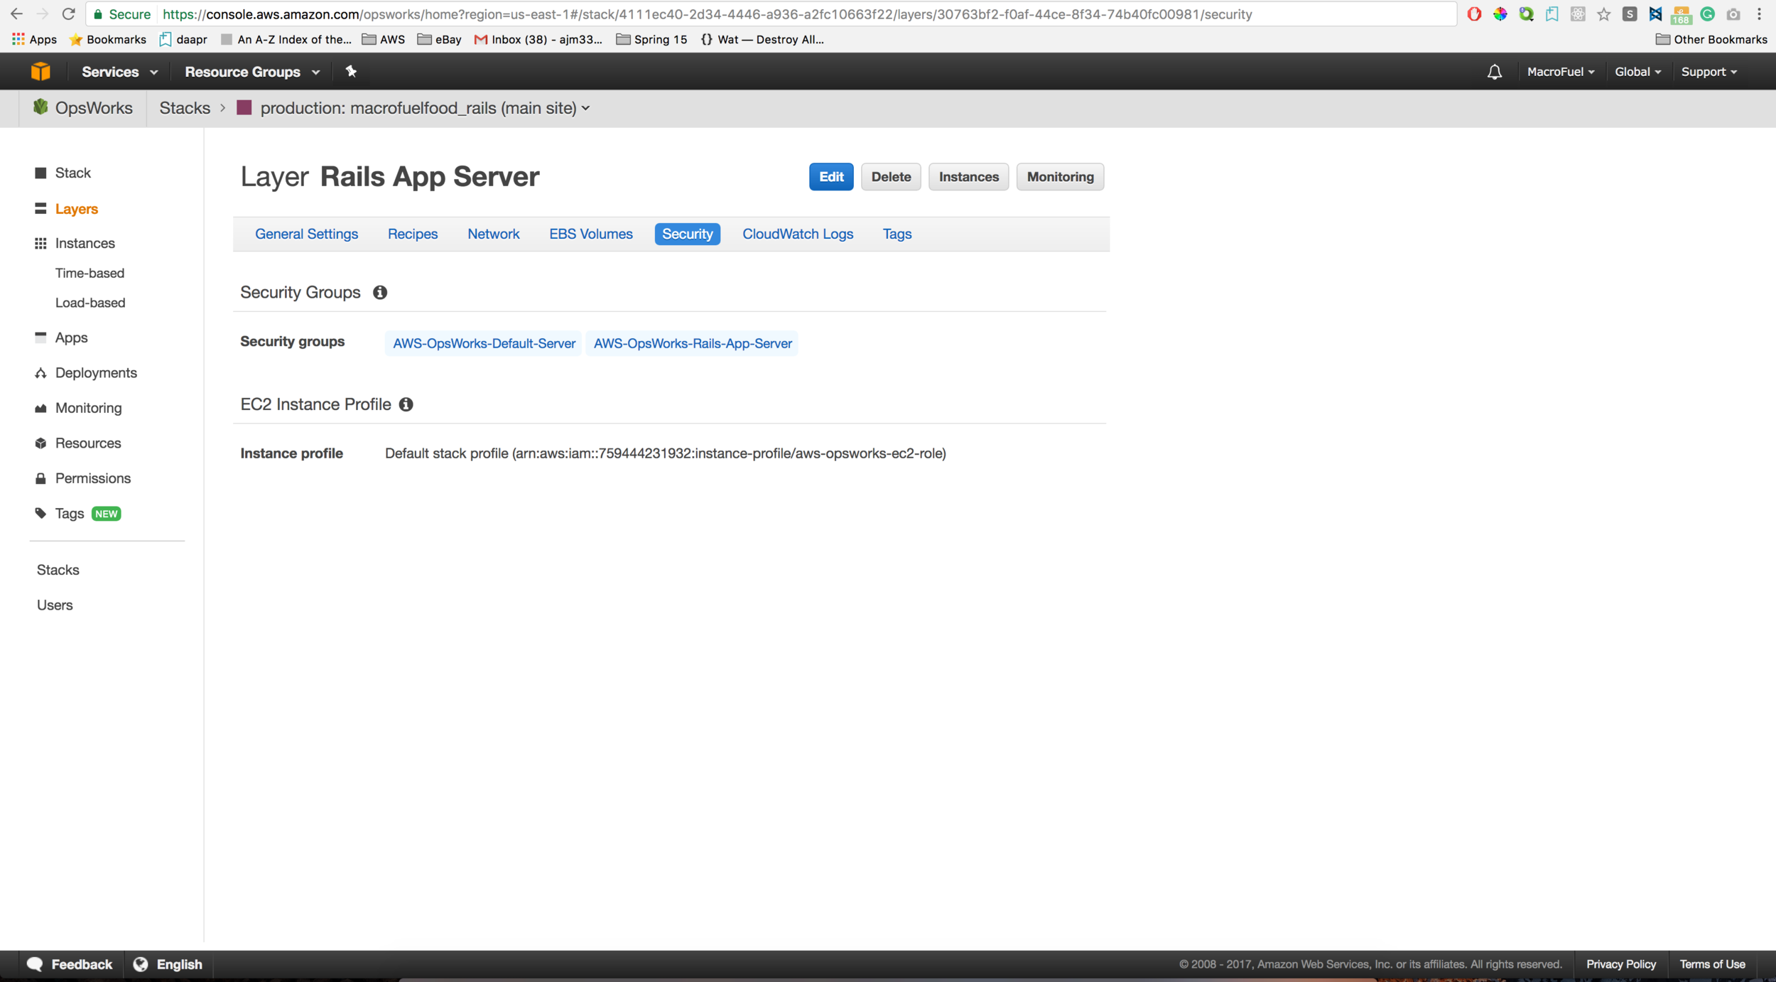This screenshot has width=1776, height=982.
Task: Click the blue Edit button
Action: tap(831, 177)
